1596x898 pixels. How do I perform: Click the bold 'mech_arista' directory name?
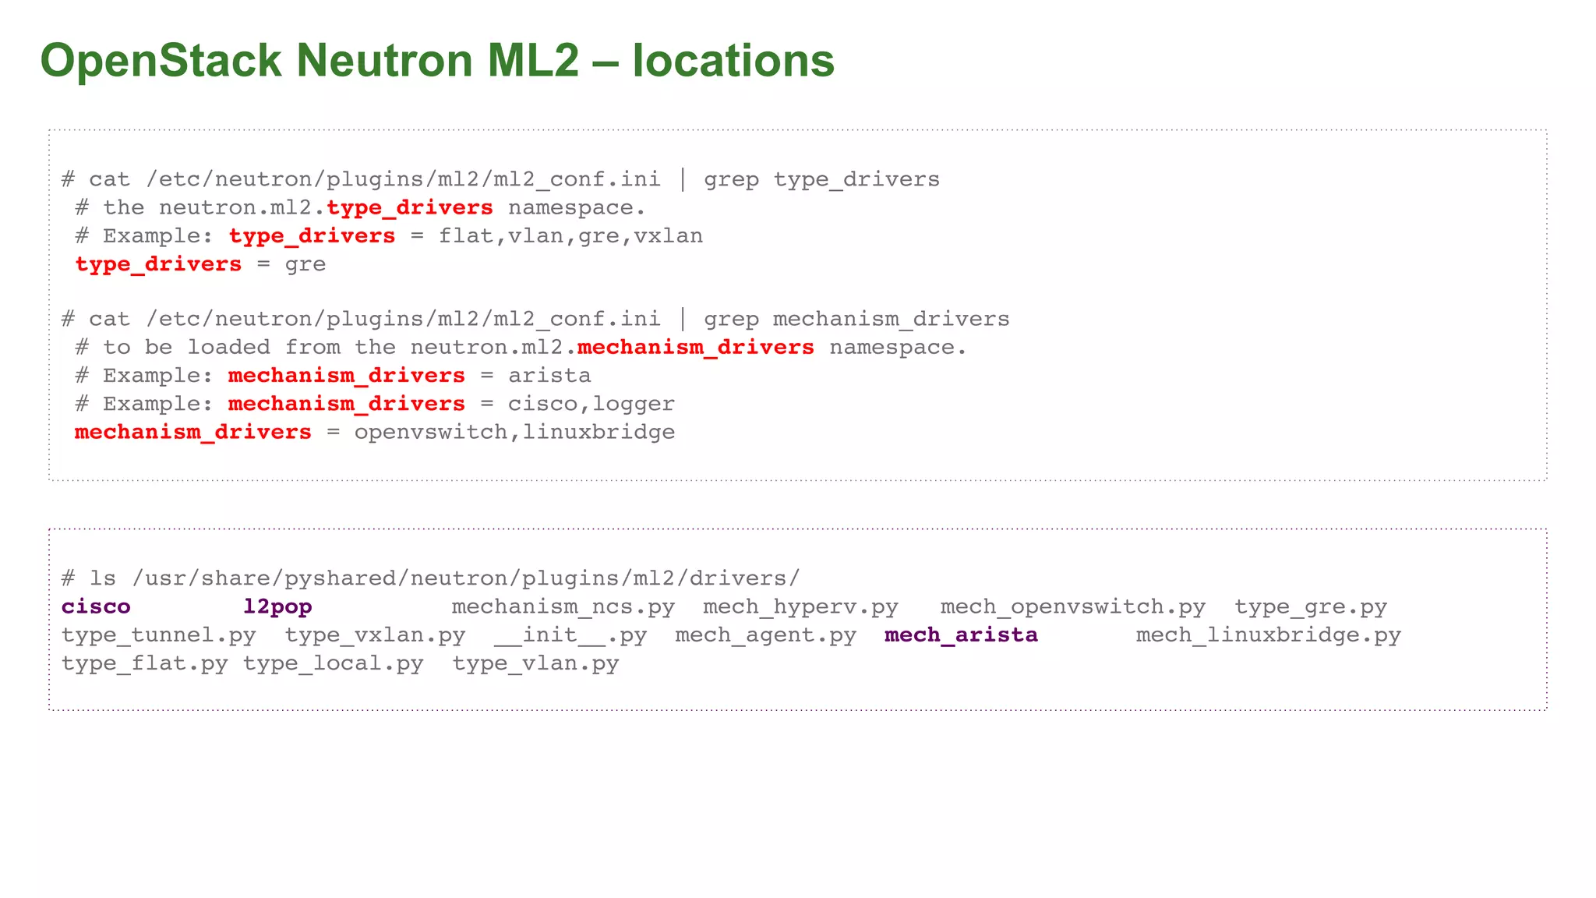(x=962, y=635)
